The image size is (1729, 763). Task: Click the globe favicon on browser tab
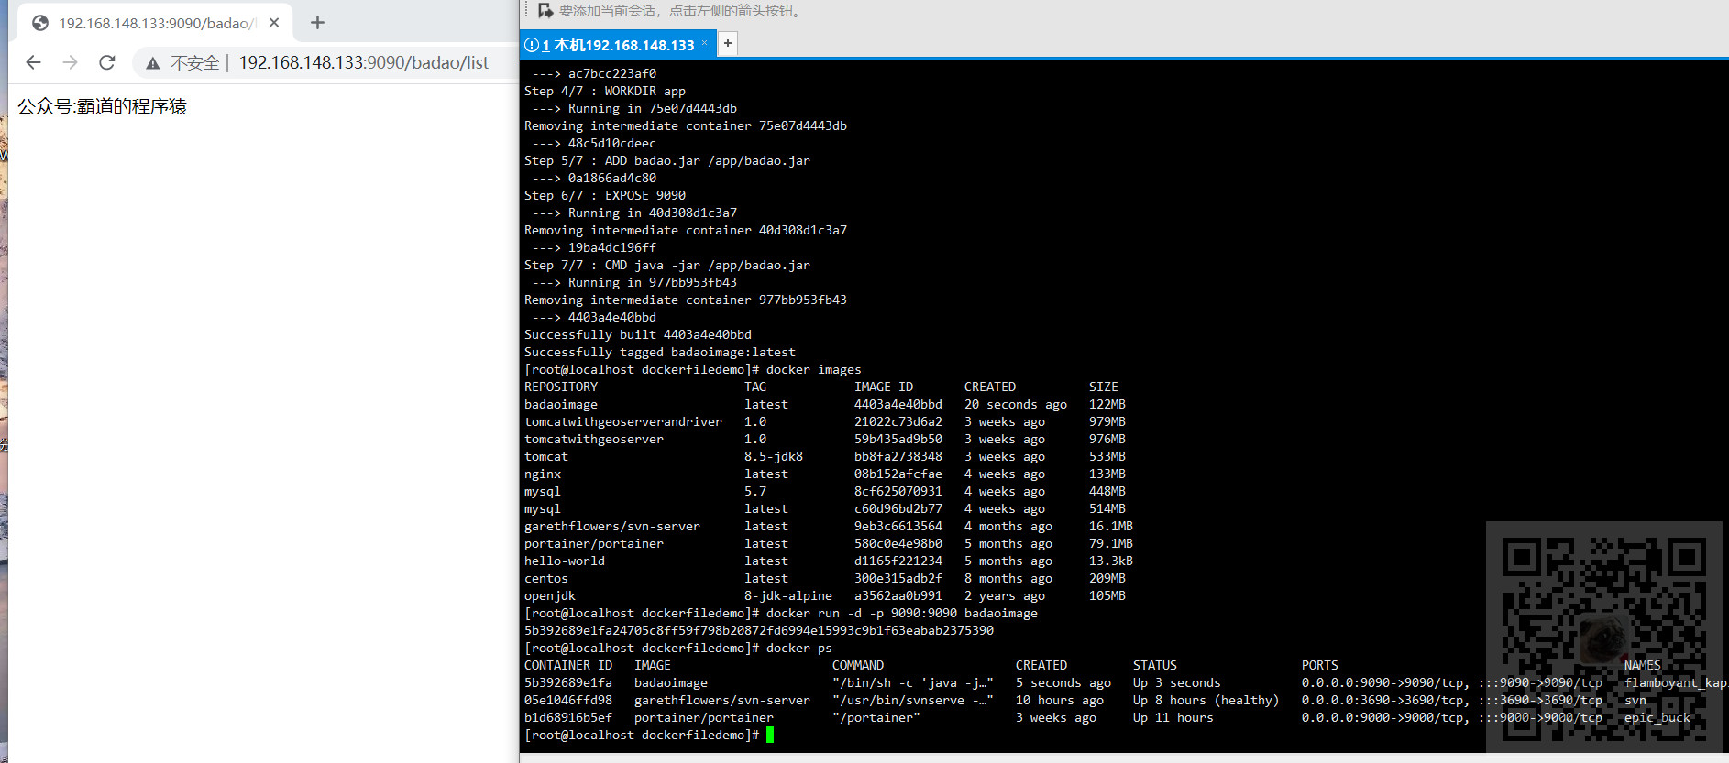[x=40, y=23]
